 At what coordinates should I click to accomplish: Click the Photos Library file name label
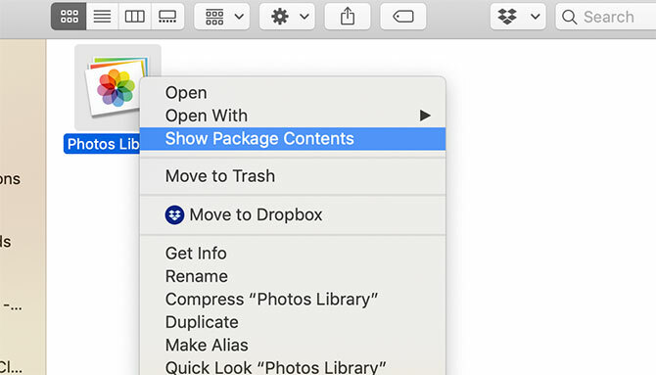(x=103, y=144)
